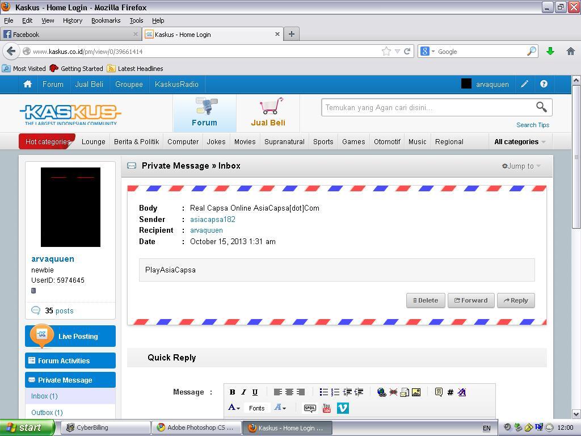Open the URL history dropdown arrow
Viewport: 581px width, 436px height.
click(397, 52)
